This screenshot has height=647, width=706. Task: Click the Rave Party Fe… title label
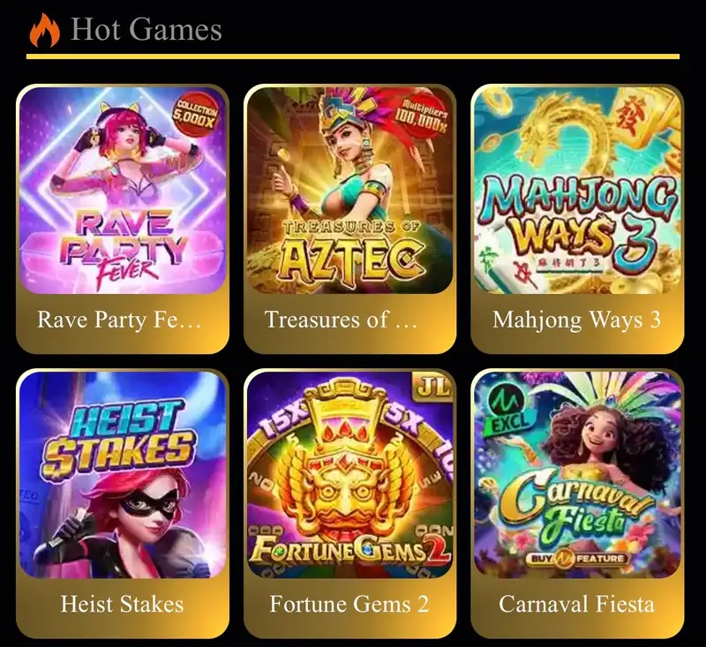click(x=119, y=320)
